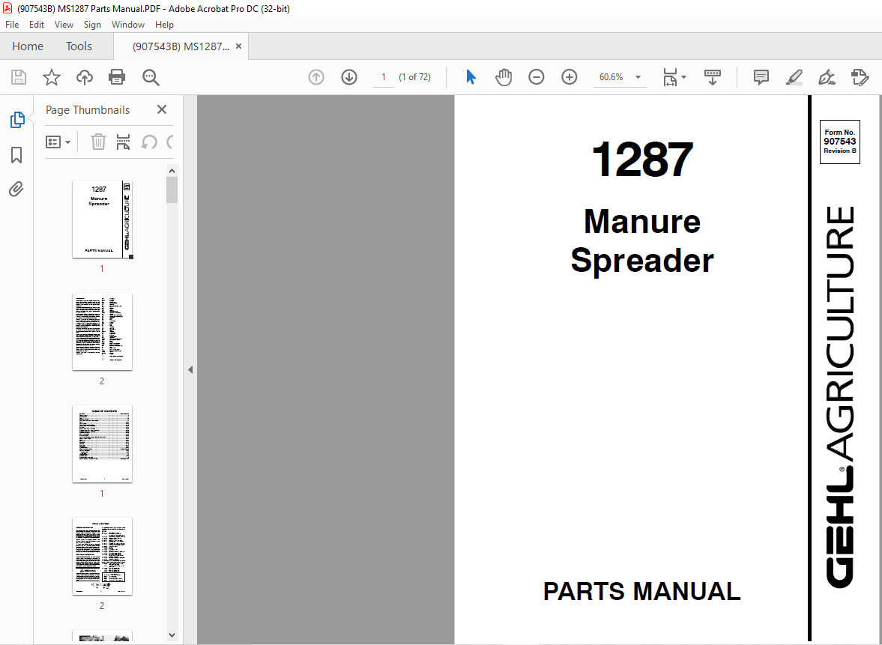The height and width of the screenshot is (645, 882).
Task: Close the MS1287 document tab
Action: 238,46
